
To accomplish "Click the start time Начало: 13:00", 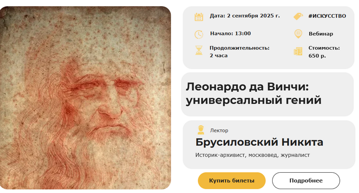I will [x=230, y=33].
